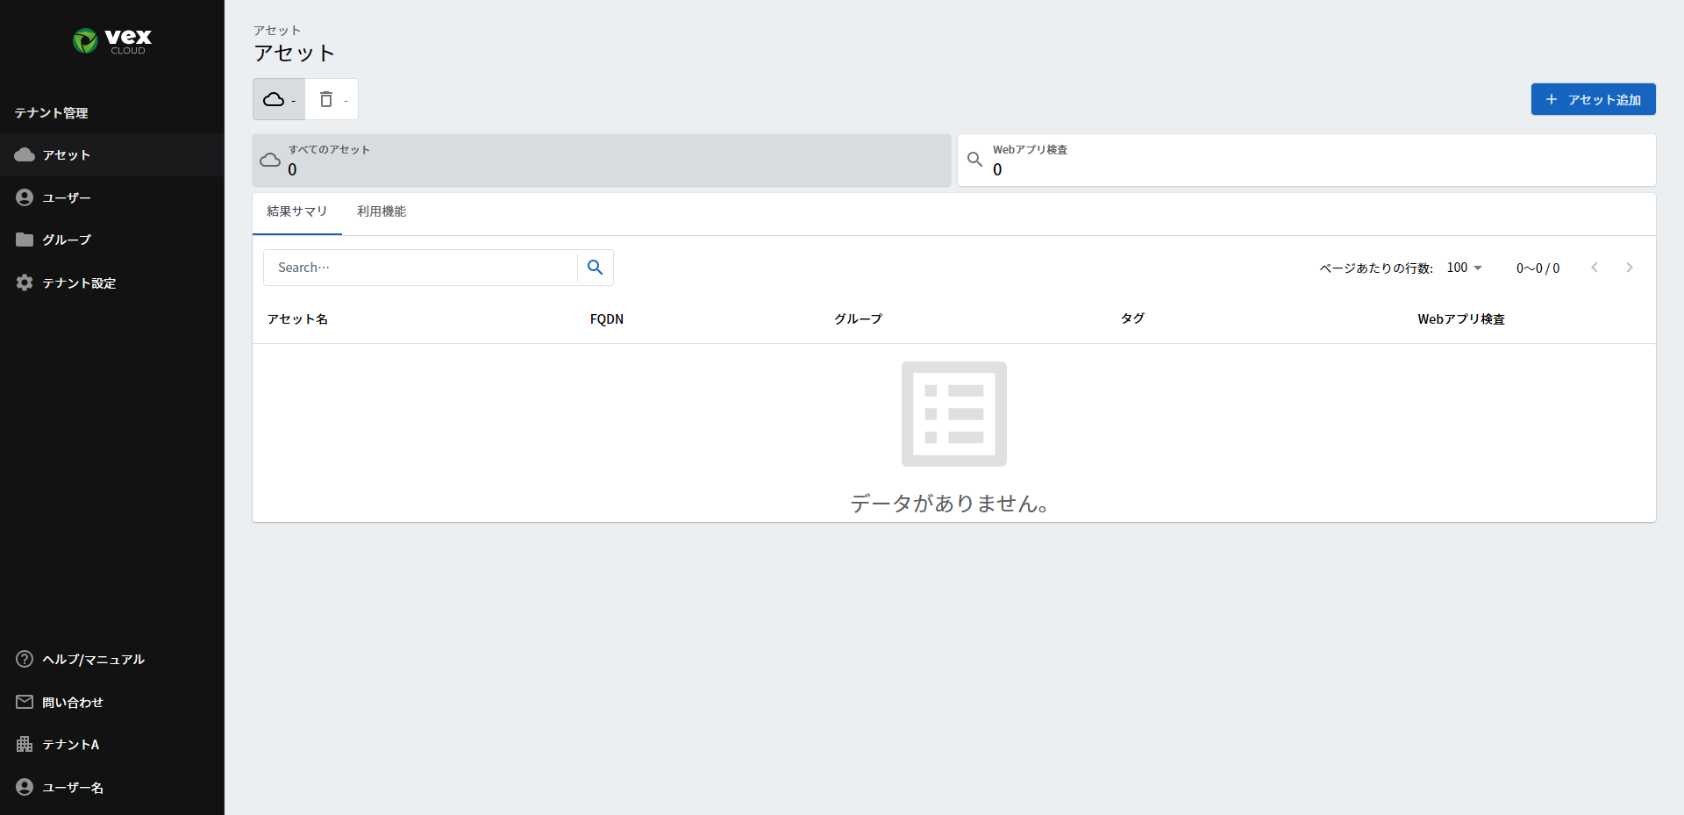
Task: Click the グループ folder icon
Action: click(25, 240)
